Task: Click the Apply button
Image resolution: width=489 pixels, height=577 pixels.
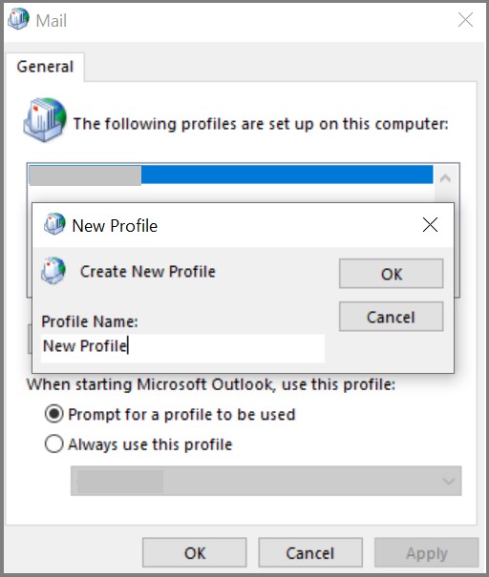Action: tap(426, 553)
